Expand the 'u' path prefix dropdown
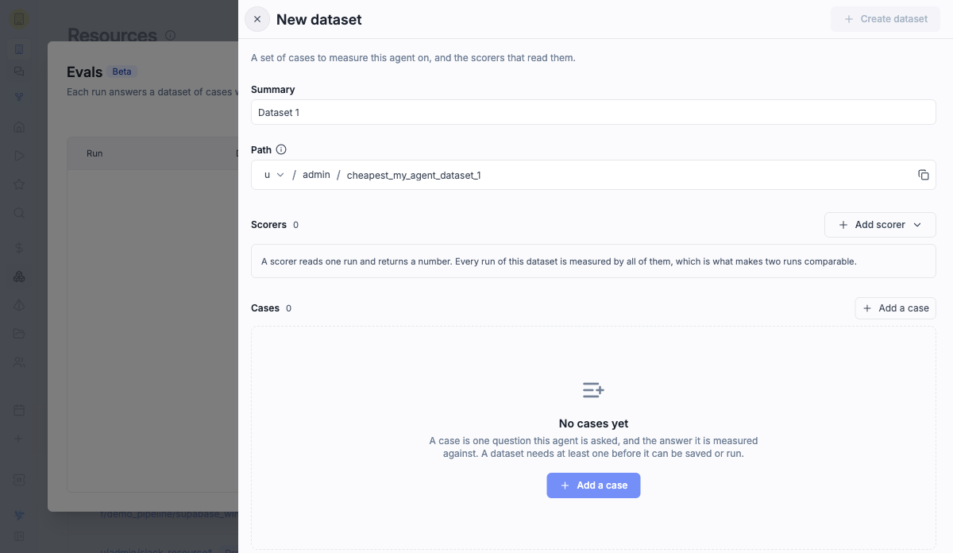 [x=273, y=175]
